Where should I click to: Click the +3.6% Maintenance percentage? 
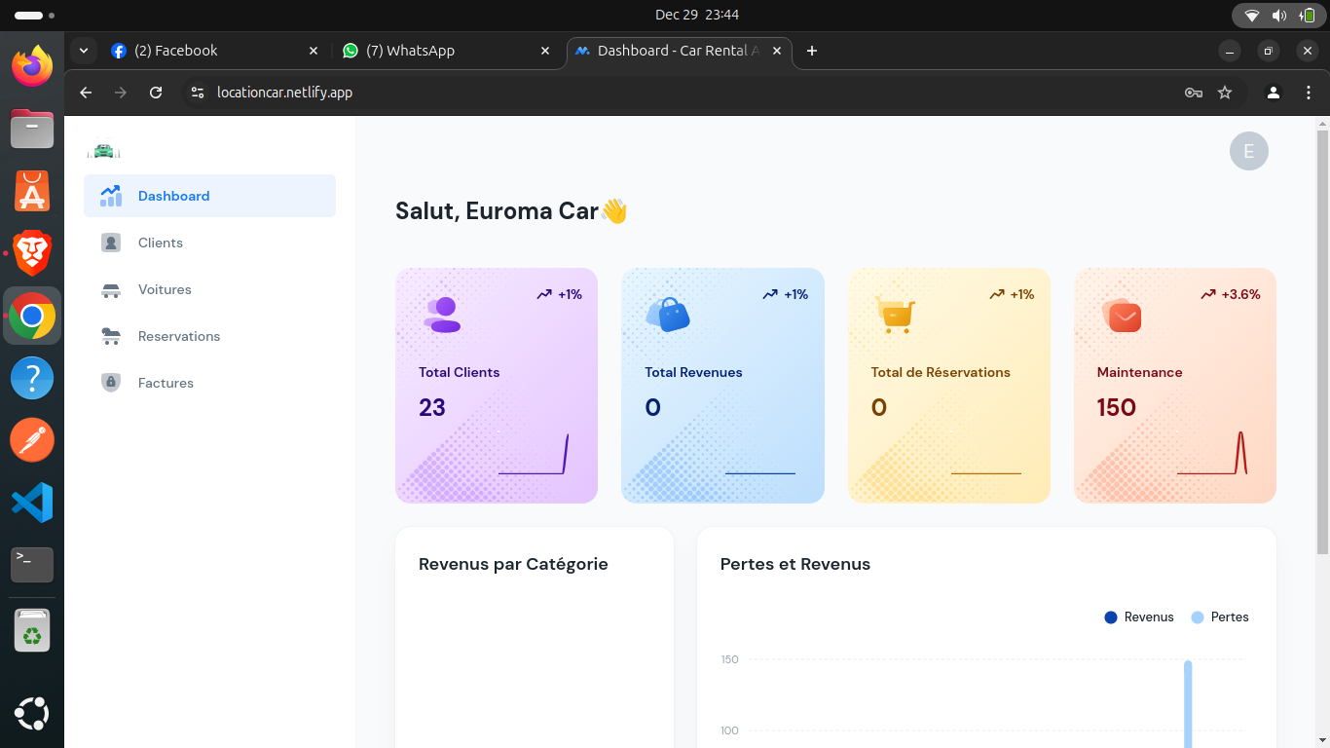tap(1241, 294)
